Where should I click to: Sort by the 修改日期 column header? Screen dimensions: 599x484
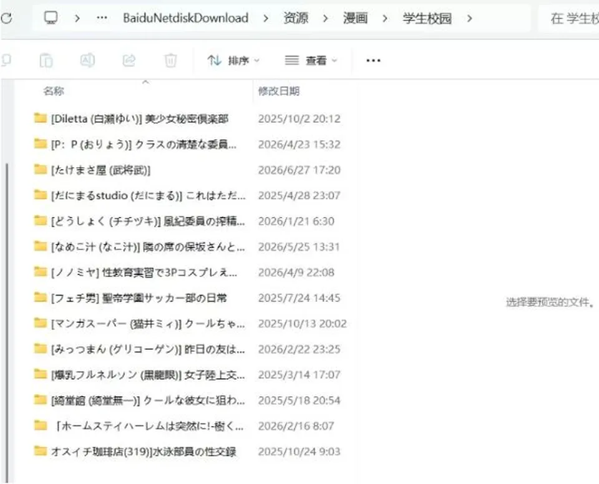pos(279,91)
